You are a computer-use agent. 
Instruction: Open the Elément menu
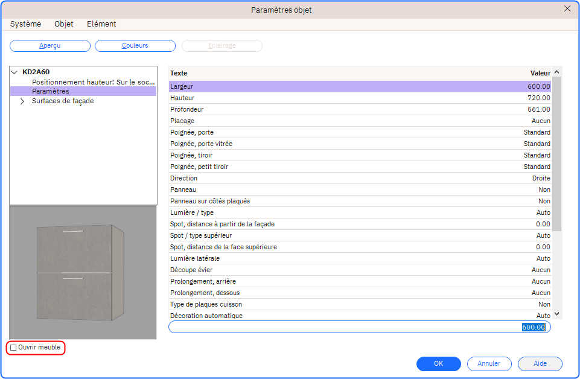101,24
